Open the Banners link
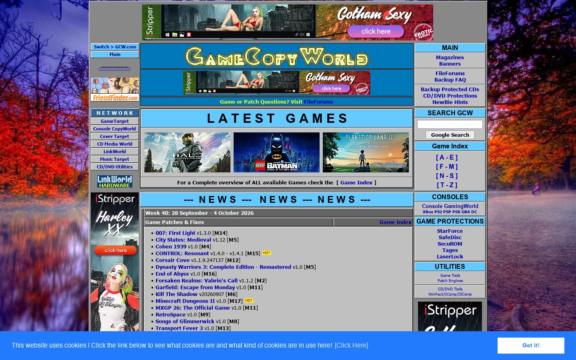 (450, 64)
